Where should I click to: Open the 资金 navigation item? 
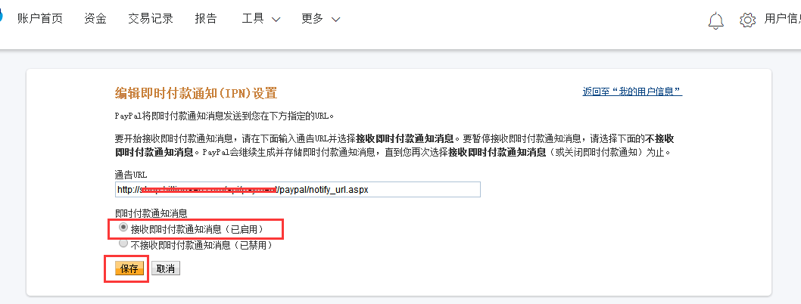click(95, 19)
